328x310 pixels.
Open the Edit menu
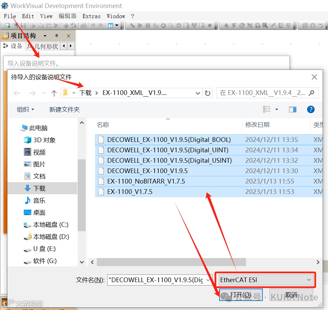click(x=28, y=16)
